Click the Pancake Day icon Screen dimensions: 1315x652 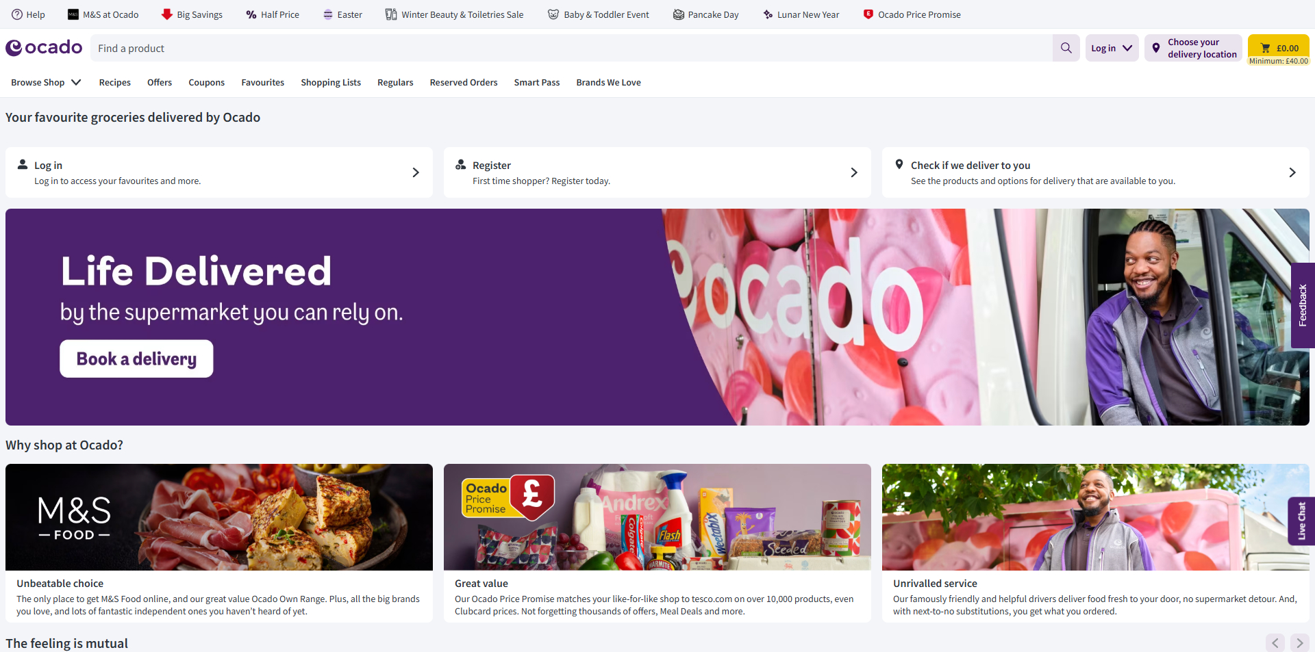[x=679, y=14]
